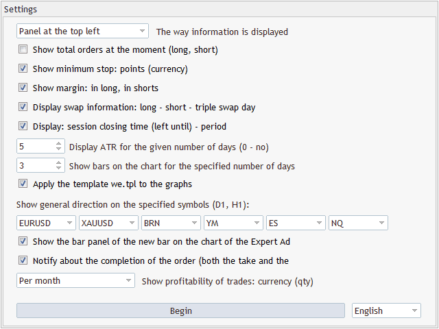Open the YM symbol dropdown

point(233,223)
